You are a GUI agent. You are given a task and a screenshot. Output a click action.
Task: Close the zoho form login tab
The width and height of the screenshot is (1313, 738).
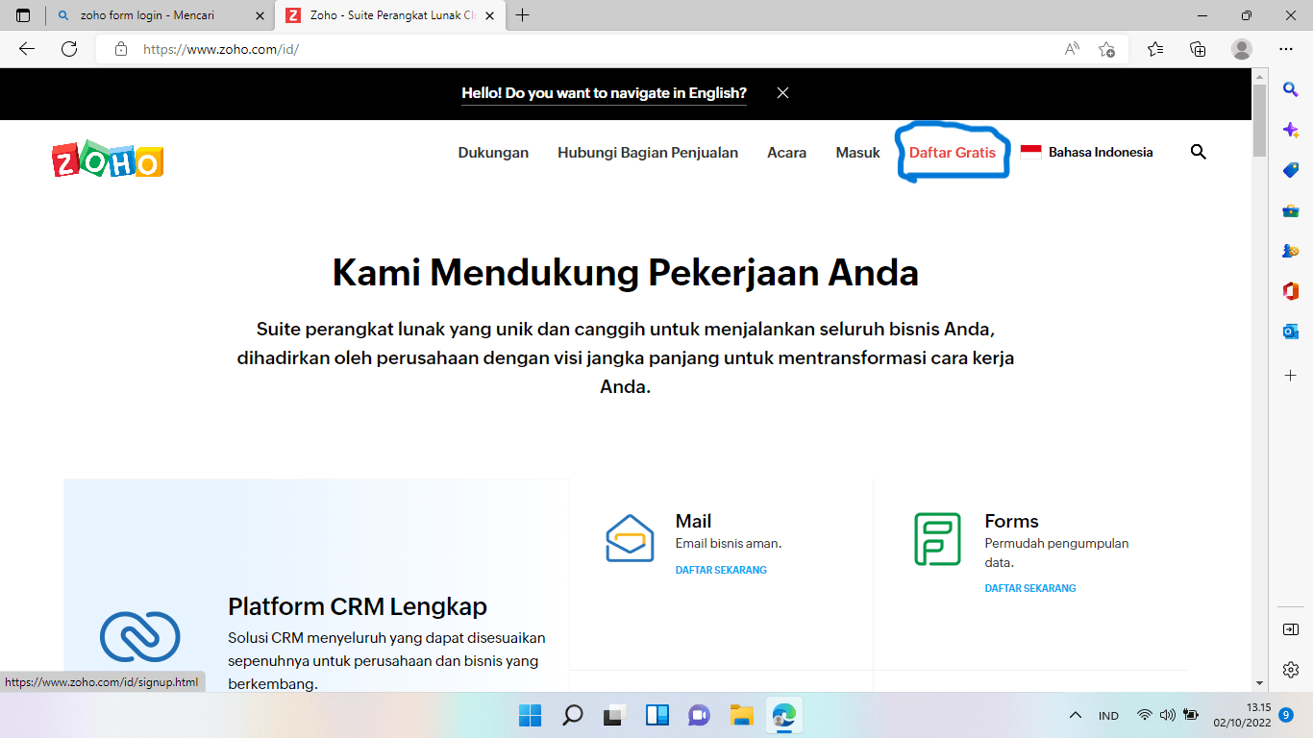tap(258, 15)
